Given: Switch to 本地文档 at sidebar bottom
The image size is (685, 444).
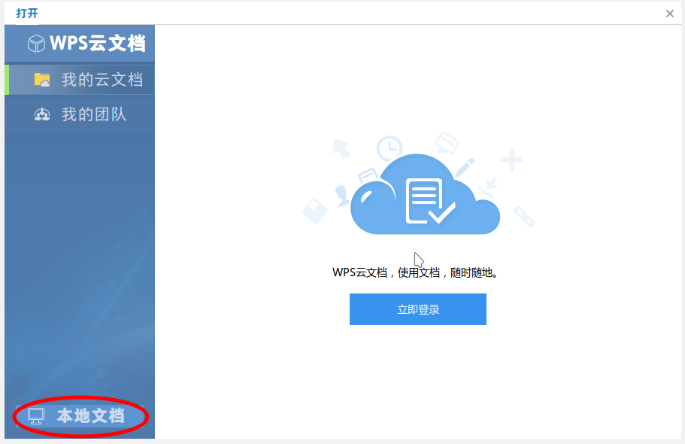Looking at the screenshot, I should (x=80, y=416).
